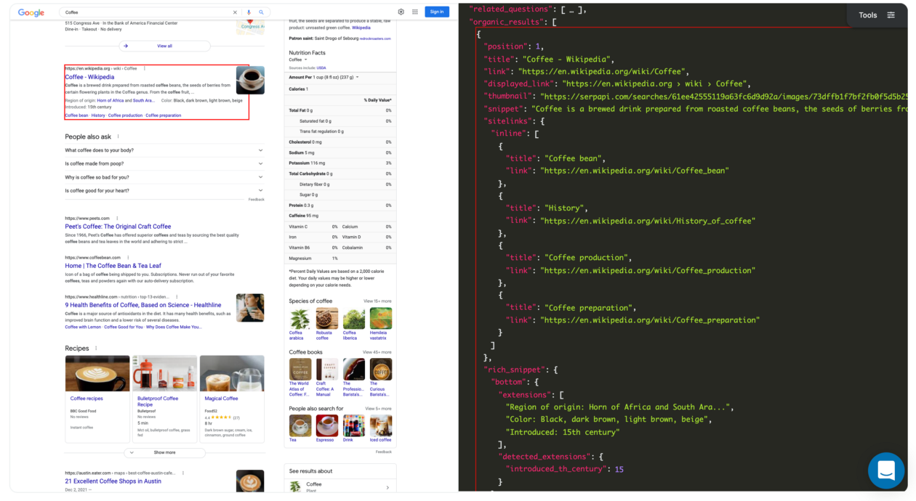Click View 15+ more species
Screen dimensions: 916x501
(x=377, y=301)
